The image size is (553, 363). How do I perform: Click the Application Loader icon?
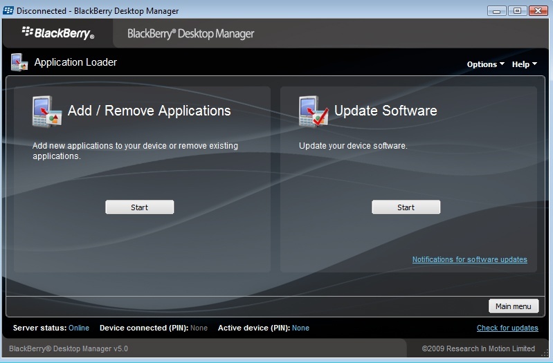[x=19, y=62]
